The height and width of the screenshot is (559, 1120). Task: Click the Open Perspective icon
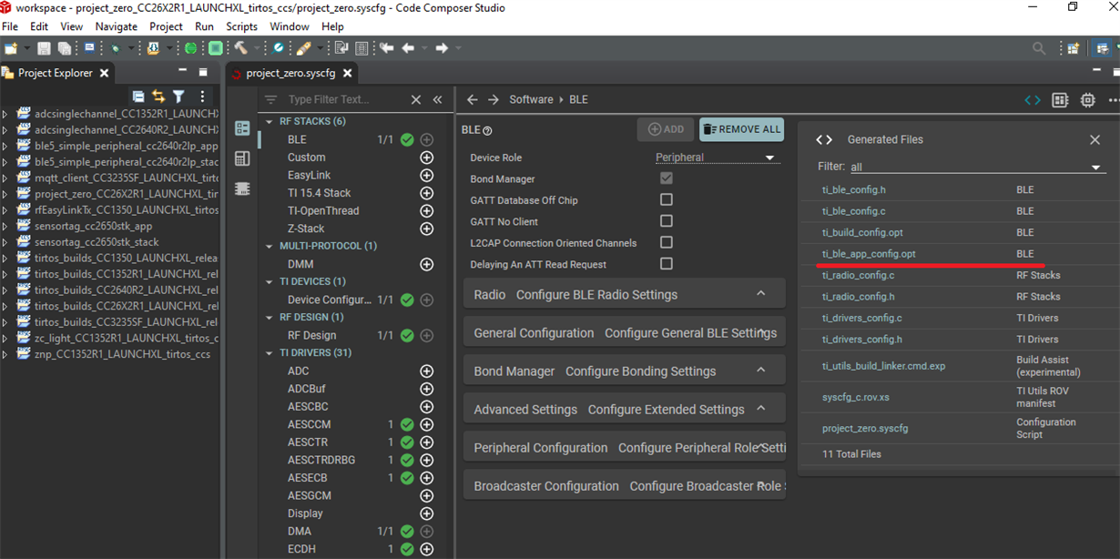1073,48
